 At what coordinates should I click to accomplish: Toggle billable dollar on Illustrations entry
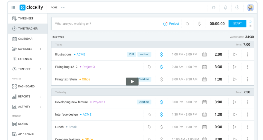click(x=161, y=54)
